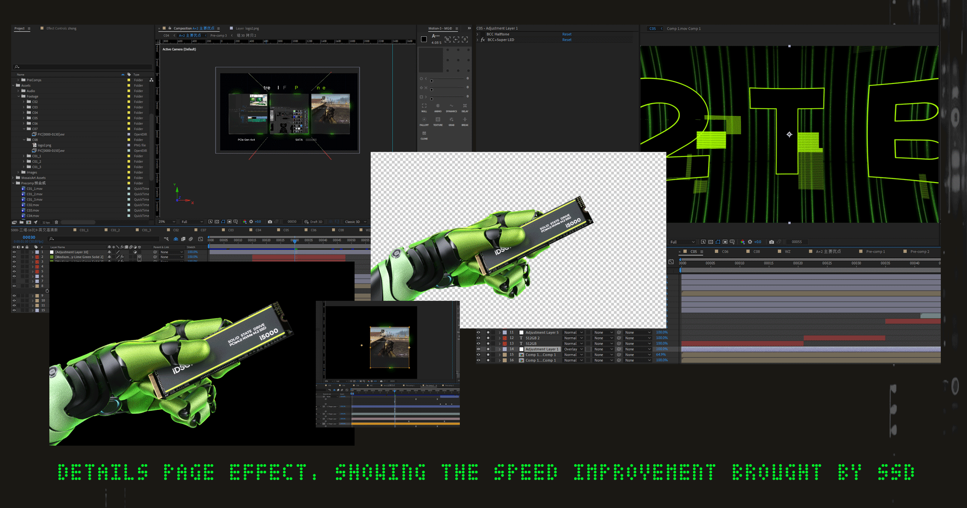Click the fx icon beside BCC+Super LED

pyautogui.click(x=483, y=40)
